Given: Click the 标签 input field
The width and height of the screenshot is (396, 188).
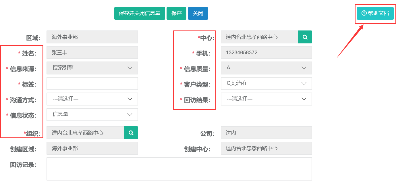Looking at the screenshot, I should pos(92,83).
